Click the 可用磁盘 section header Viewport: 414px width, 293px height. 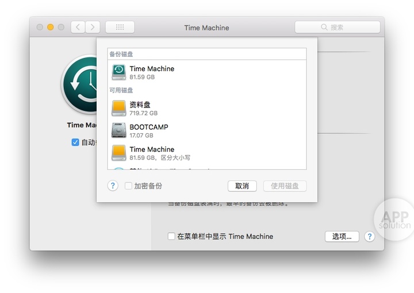(121, 90)
